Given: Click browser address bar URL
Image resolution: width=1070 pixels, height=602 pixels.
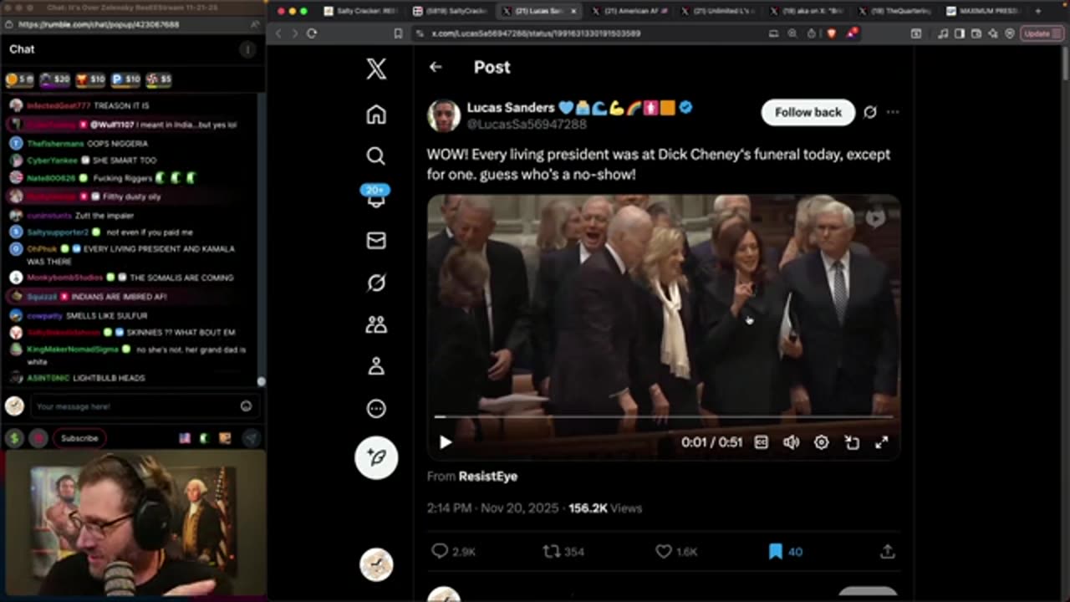Looking at the screenshot, I should point(536,33).
